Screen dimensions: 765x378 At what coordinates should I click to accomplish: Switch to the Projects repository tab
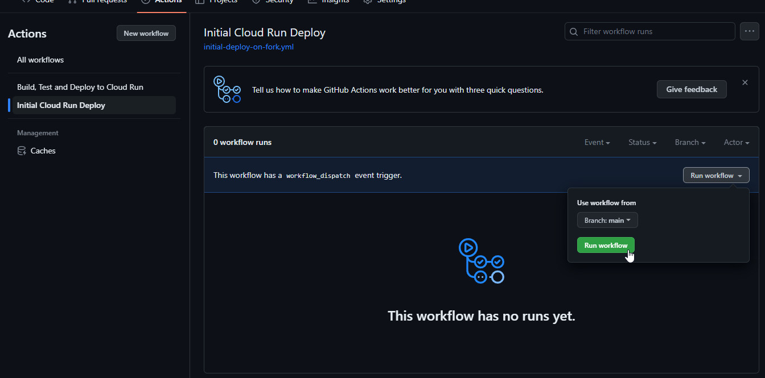216,2
